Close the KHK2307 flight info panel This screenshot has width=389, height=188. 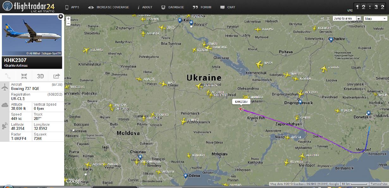60,17
